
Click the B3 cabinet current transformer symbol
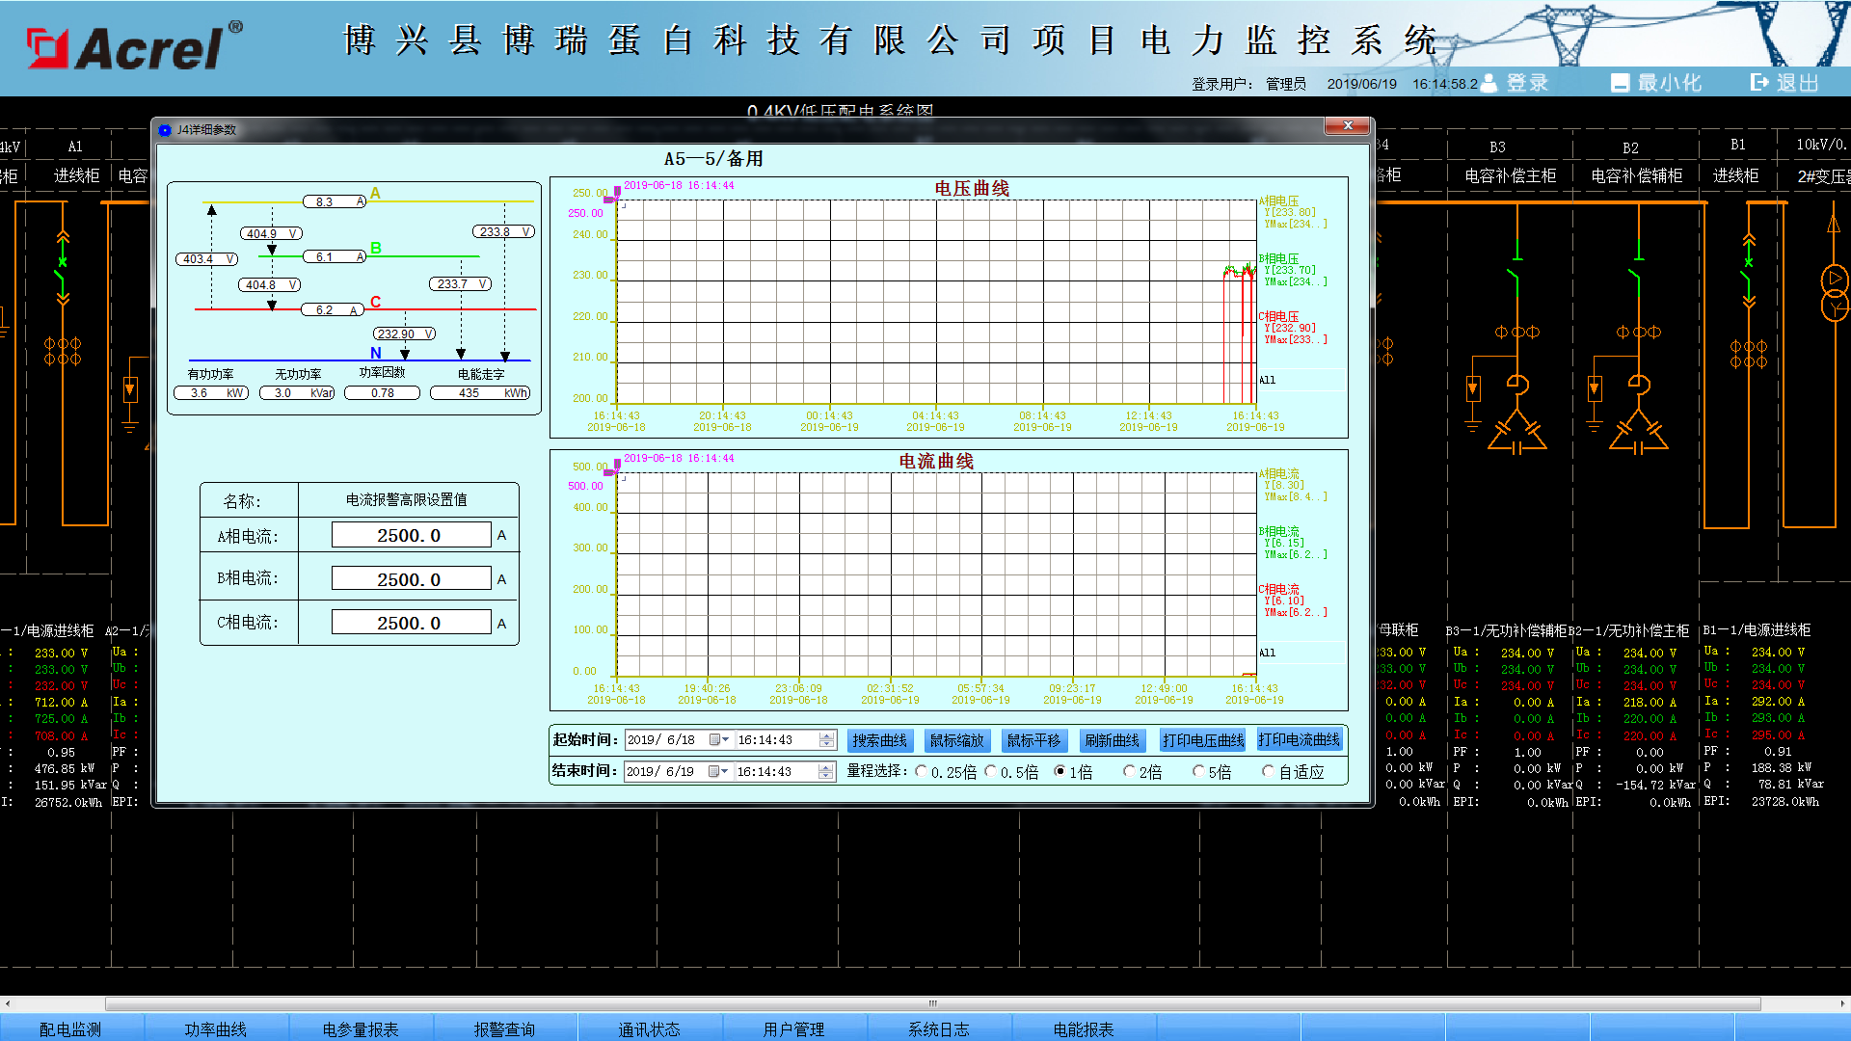(x=1517, y=333)
